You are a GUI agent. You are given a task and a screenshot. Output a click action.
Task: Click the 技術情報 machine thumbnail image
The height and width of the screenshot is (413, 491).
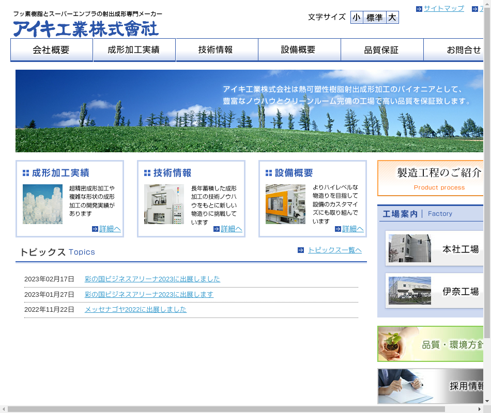click(x=164, y=204)
